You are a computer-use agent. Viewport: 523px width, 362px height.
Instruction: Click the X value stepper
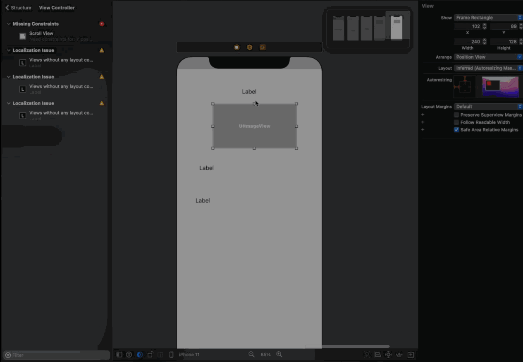[x=485, y=26]
